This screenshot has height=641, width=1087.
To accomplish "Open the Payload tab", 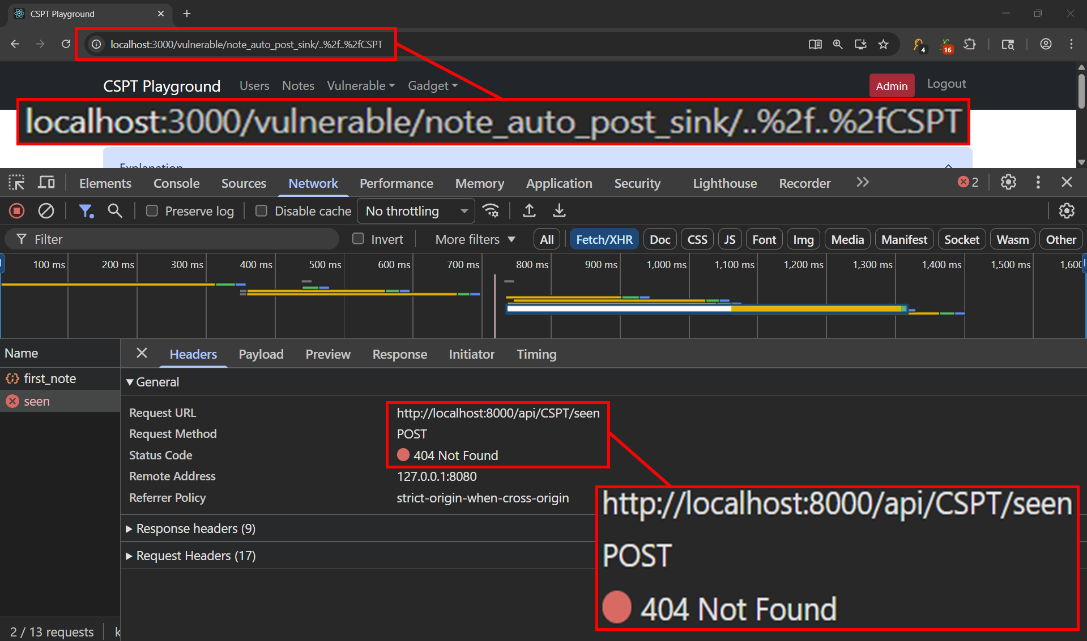I will pos(261,354).
